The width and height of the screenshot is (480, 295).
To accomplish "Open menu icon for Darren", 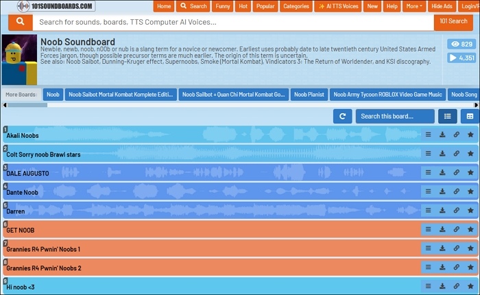I will pos(428,211).
